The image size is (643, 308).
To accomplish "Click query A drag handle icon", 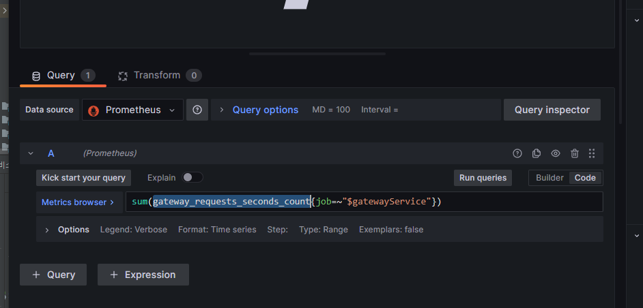I will coord(592,153).
